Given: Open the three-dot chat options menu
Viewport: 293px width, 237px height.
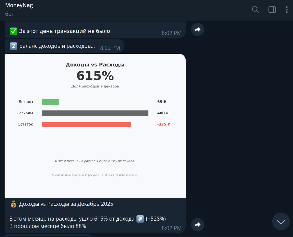Looking at the screenshot, I should point(287,10).
